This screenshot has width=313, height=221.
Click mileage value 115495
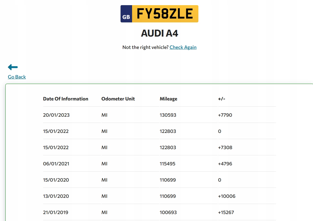coord(168,164)
